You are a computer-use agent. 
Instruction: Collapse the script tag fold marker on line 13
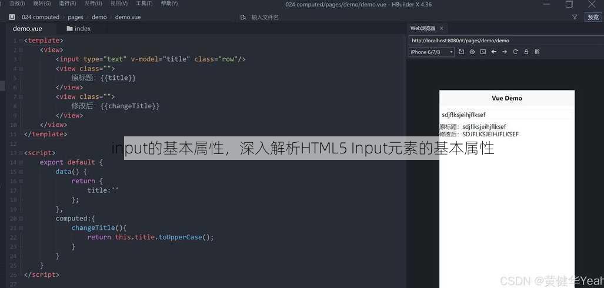click(x=21, y=153)
